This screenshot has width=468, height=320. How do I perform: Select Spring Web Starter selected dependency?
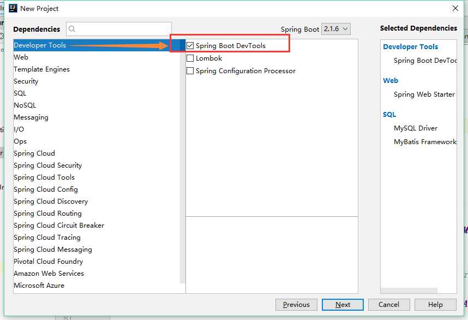point(424,94)
